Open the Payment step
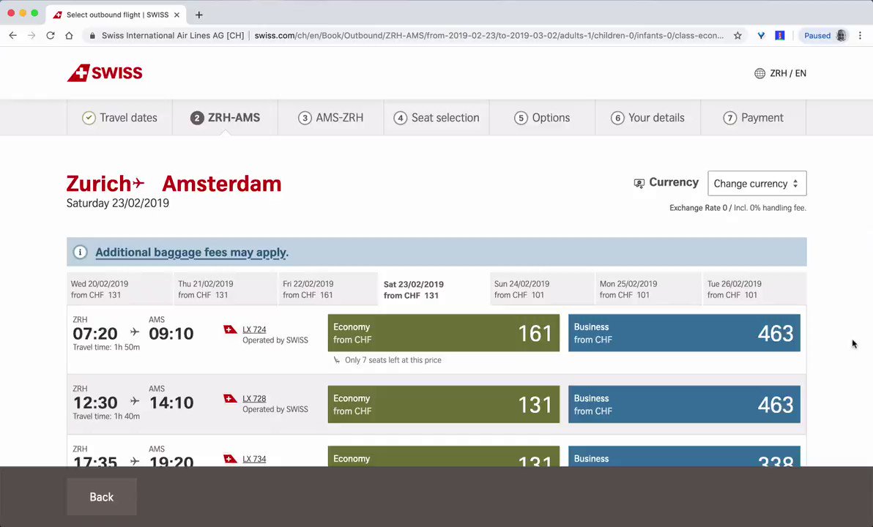Viewport: 873px width, 527px height. point(754,118)
